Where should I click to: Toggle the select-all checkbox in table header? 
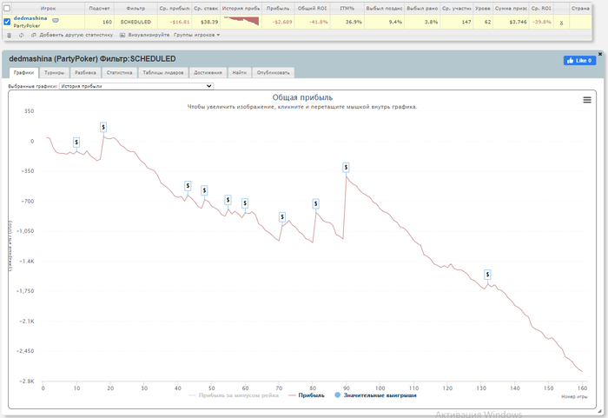tap(7, 8)
